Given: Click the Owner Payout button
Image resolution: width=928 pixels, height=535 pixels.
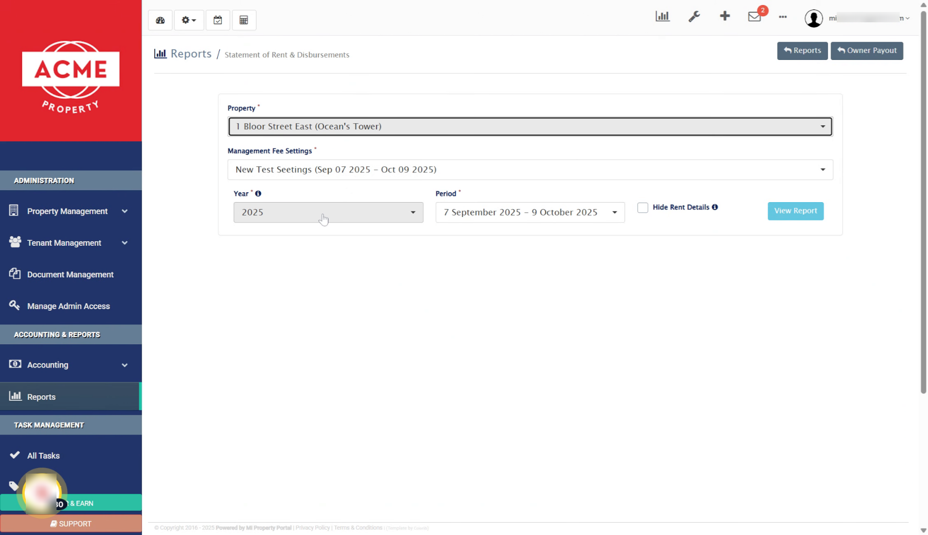Looking at the screenshot, I should click(867, 51).
